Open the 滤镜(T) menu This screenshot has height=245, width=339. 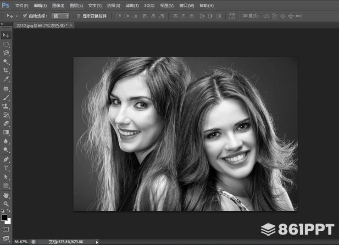tap(132, 5)
